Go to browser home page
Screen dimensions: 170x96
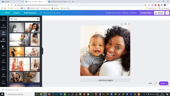11,5
